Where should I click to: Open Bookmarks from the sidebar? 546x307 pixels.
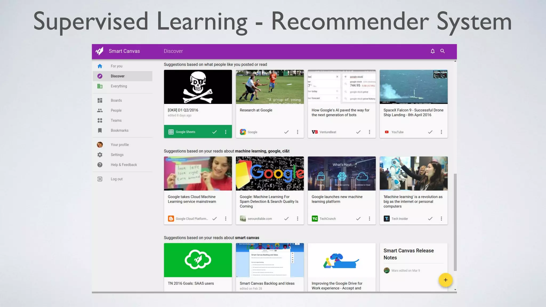123,130
